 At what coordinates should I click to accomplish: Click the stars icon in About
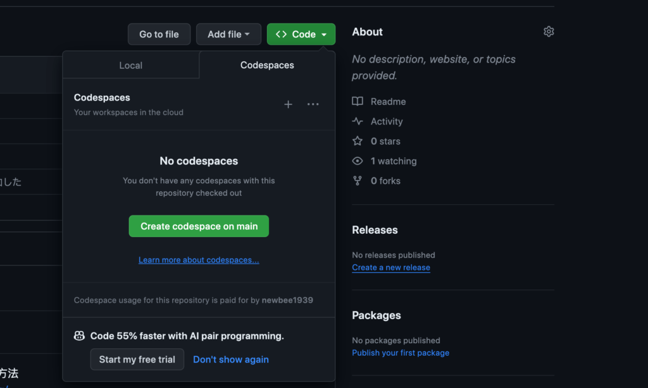(x=358, y=141)
